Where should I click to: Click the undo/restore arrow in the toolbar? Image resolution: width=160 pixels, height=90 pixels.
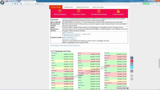(17, 4)
